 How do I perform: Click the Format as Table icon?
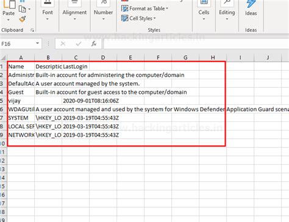point(124,9)
